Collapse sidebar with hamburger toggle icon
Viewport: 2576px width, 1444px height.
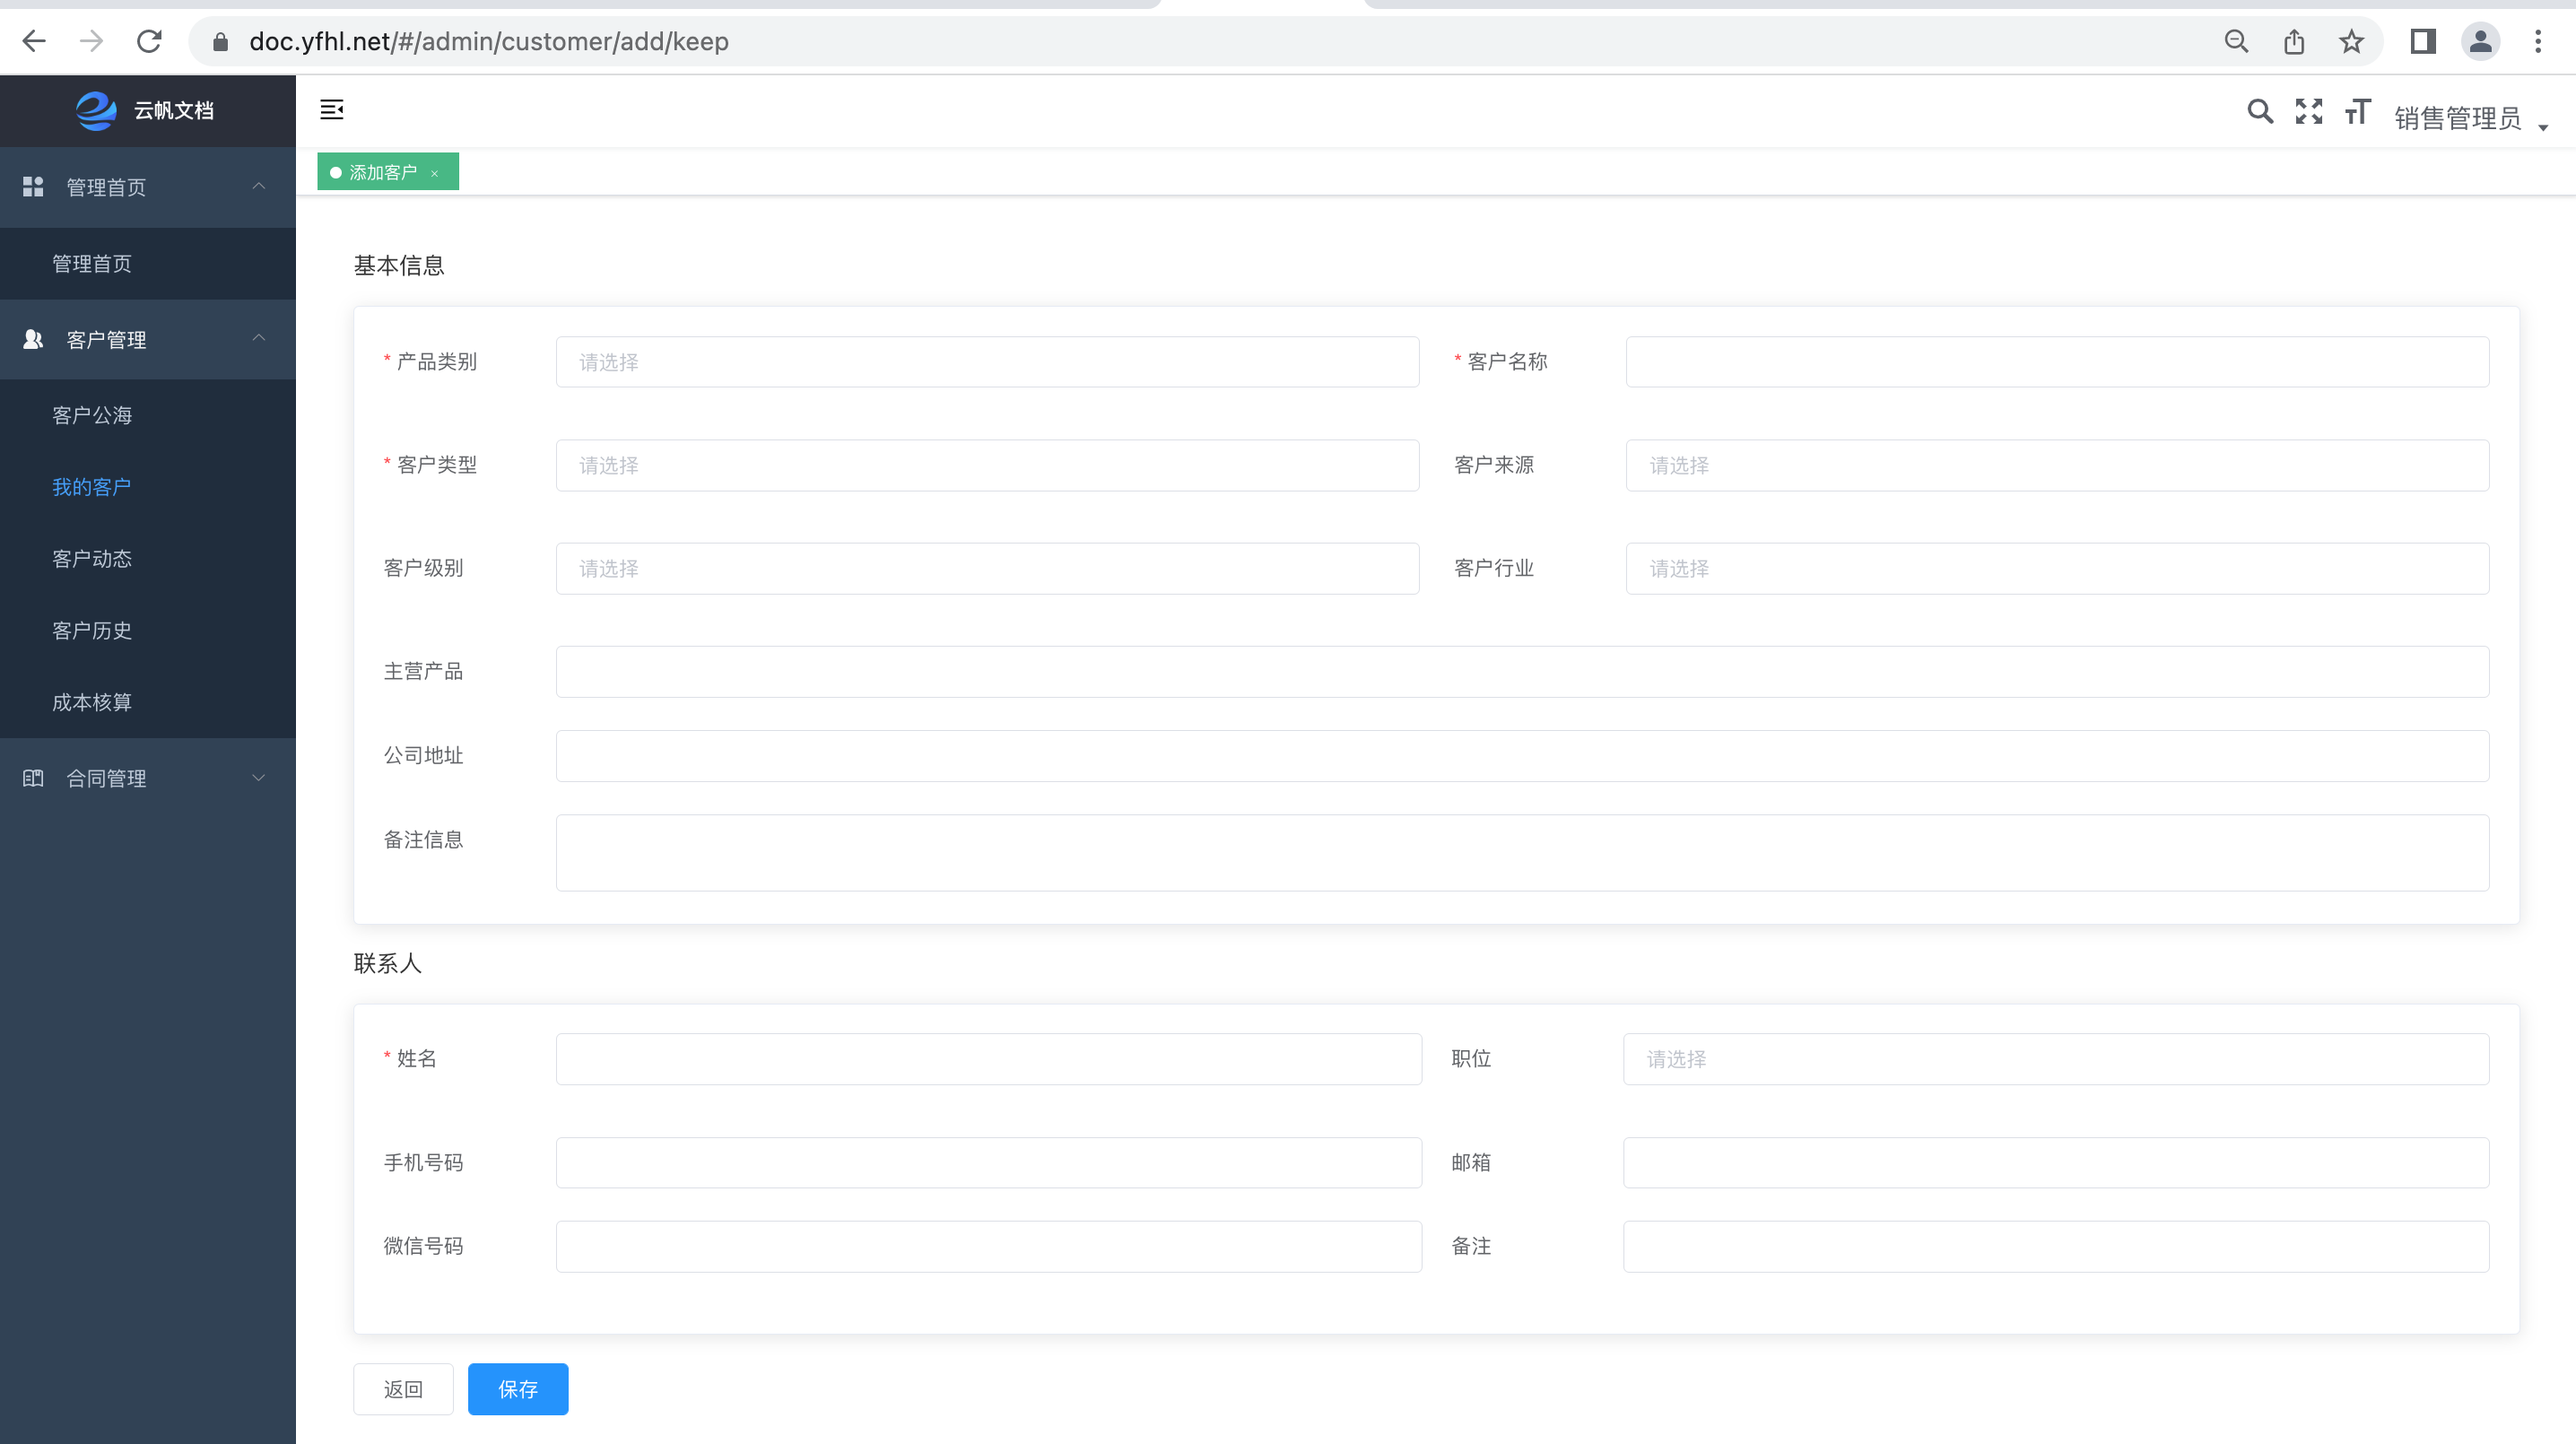coord(332,109)
